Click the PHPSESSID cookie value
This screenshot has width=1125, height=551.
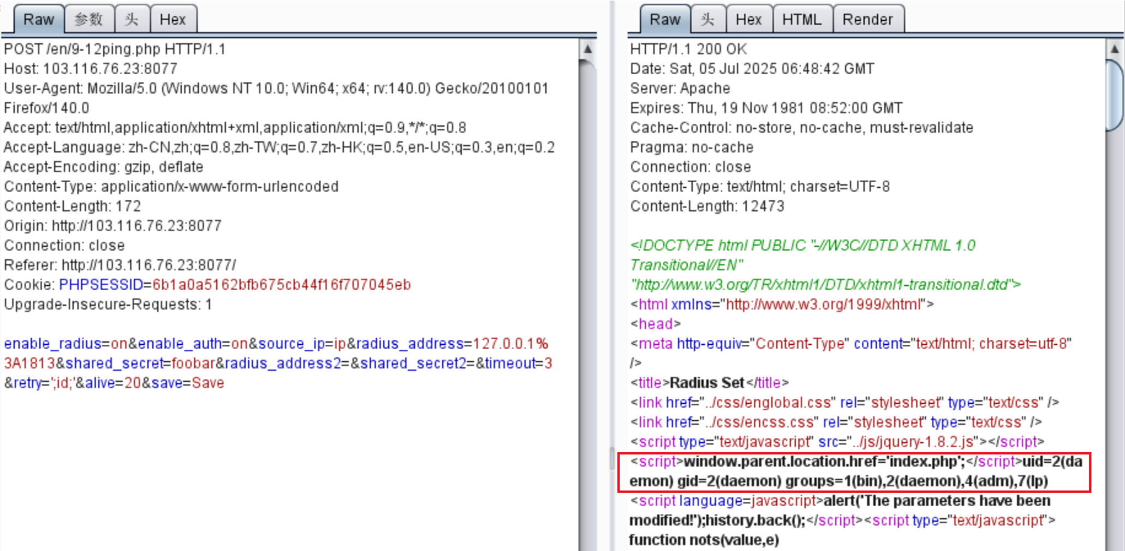[281, 285]
